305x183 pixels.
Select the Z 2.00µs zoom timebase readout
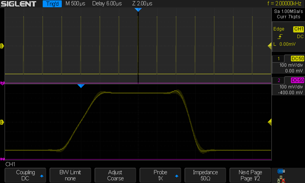[142, 3]
